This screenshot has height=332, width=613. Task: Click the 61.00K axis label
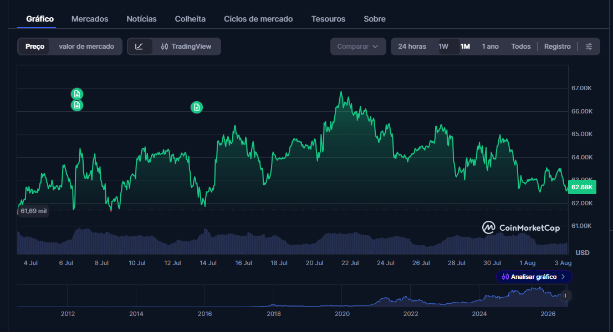582,226
